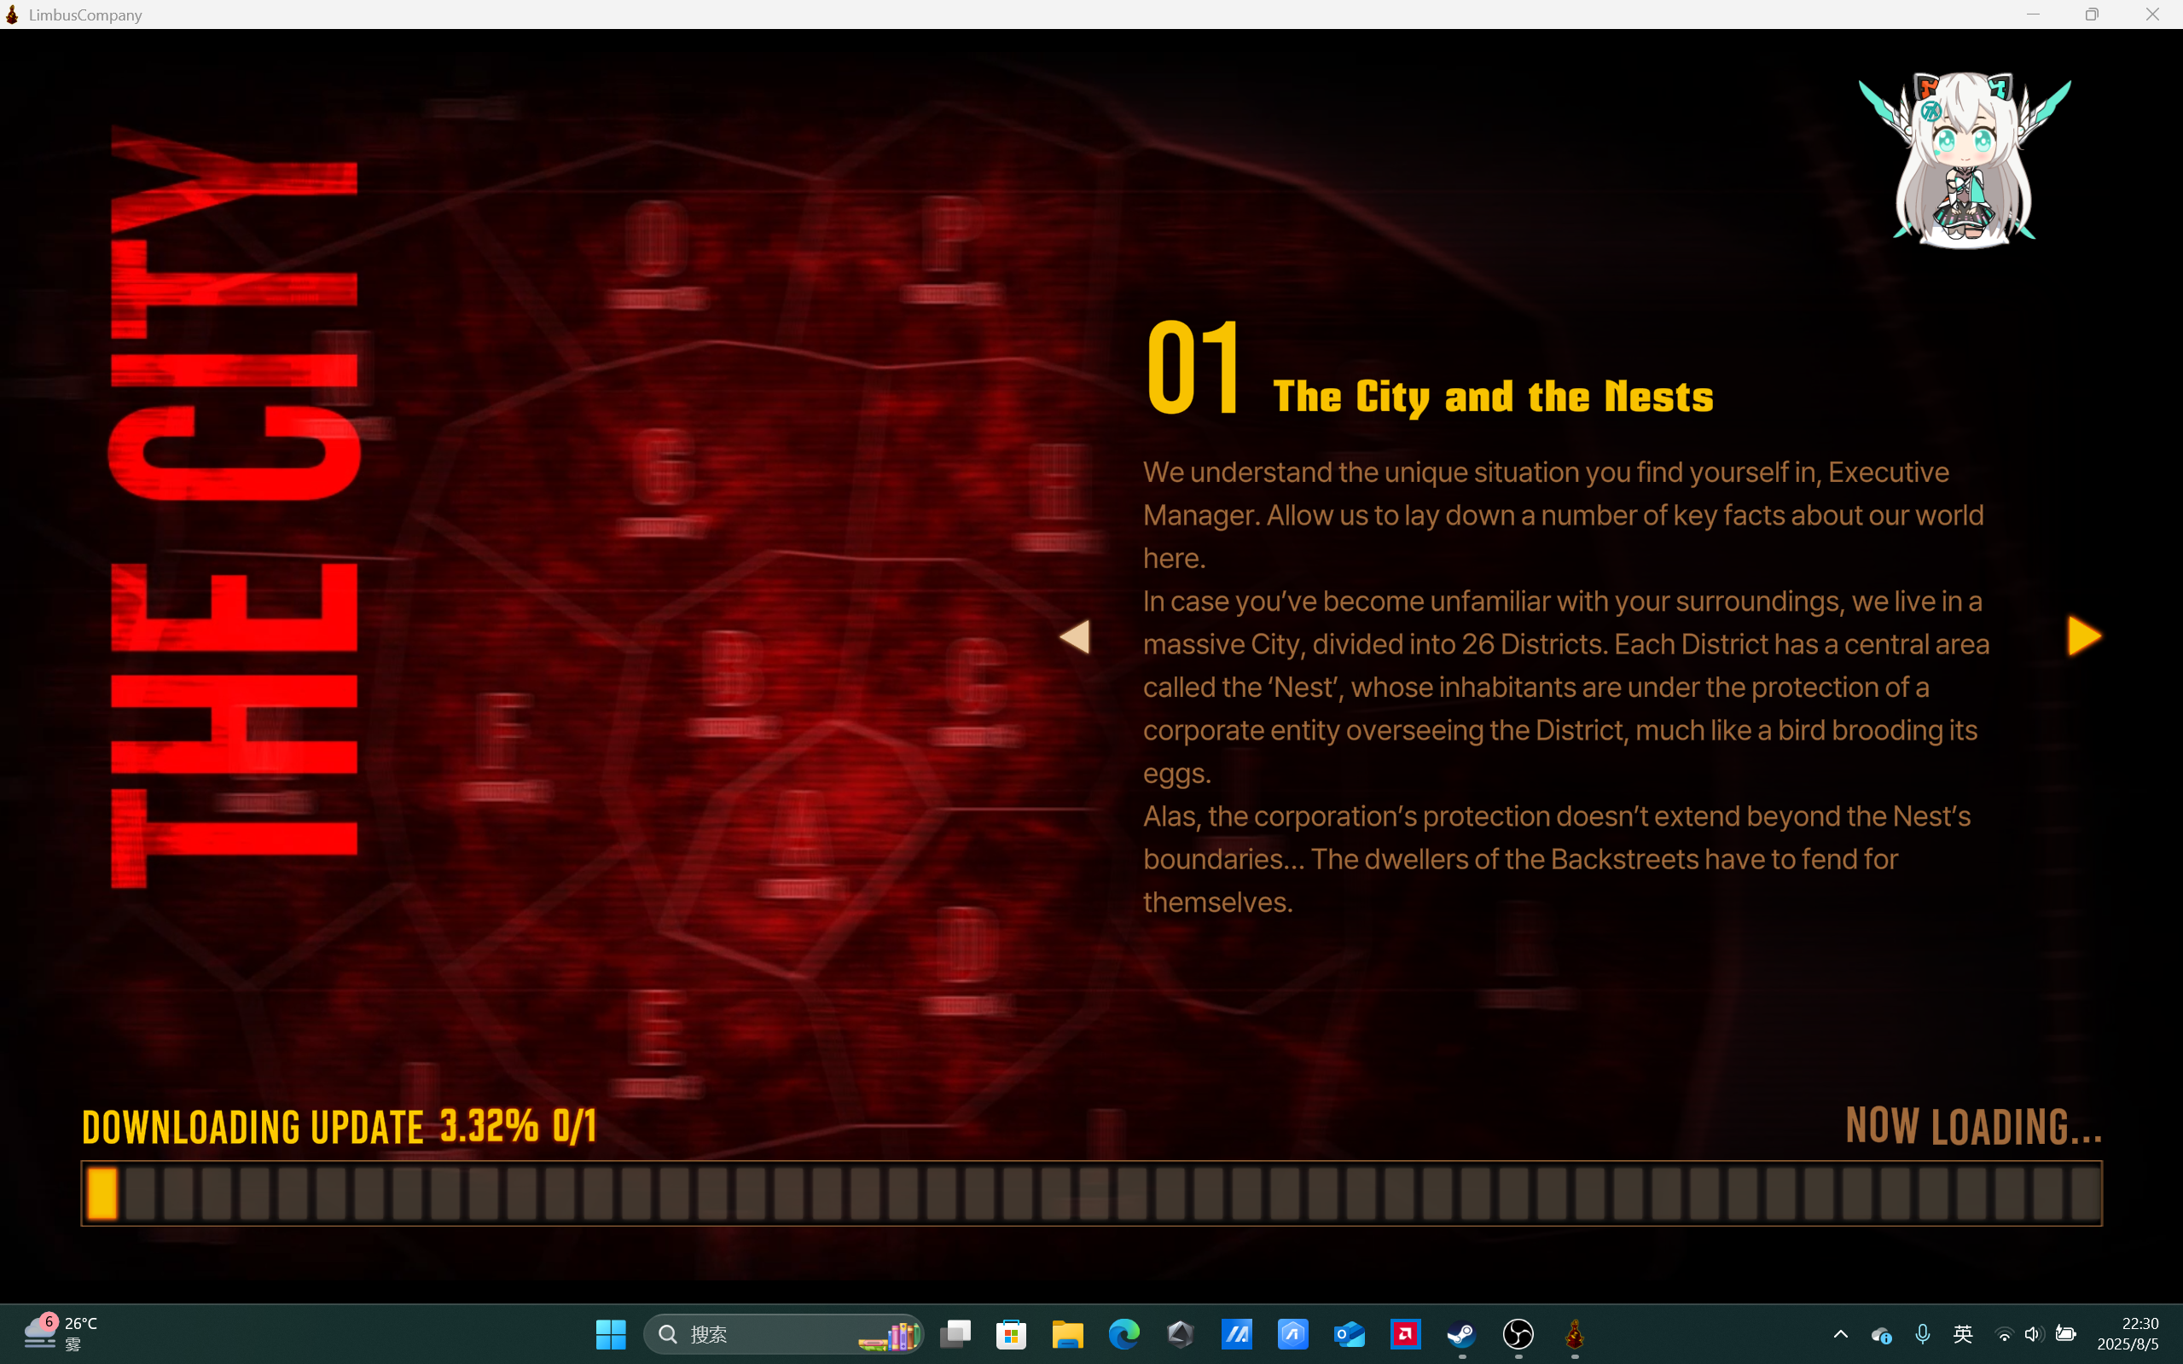
Task: Open the Windows Start menu
Action: (x=611, y=1334)
